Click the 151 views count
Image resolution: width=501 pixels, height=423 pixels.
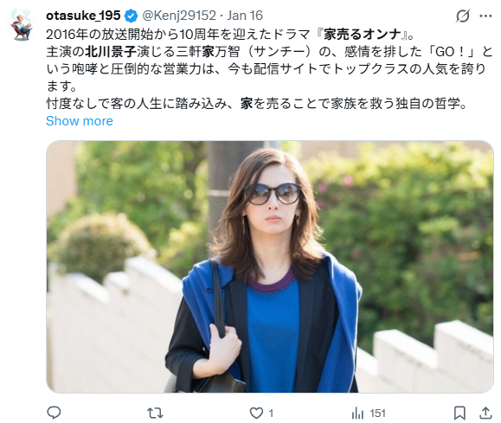pyautogui.click(x=377, y=413)
